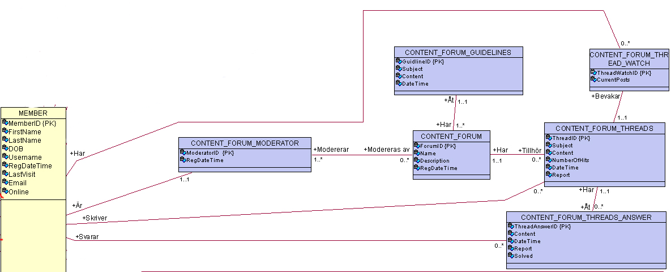Select the LastVisit attribute
The image size is (671, 272).
point(22,175)
